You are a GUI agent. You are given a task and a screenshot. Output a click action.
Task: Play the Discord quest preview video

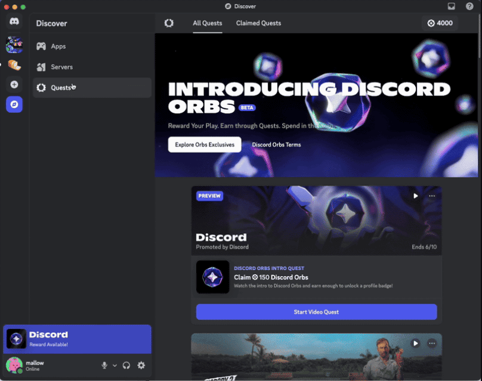tap(416, 196)
